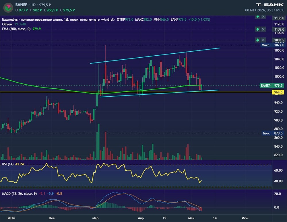Remove the 1083.5 price alert
This screenshot has height=222, width=287.
click(x=263, y=40)
